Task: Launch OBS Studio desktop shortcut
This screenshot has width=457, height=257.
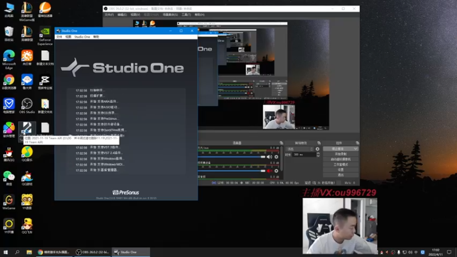Action: coord(27,106)
